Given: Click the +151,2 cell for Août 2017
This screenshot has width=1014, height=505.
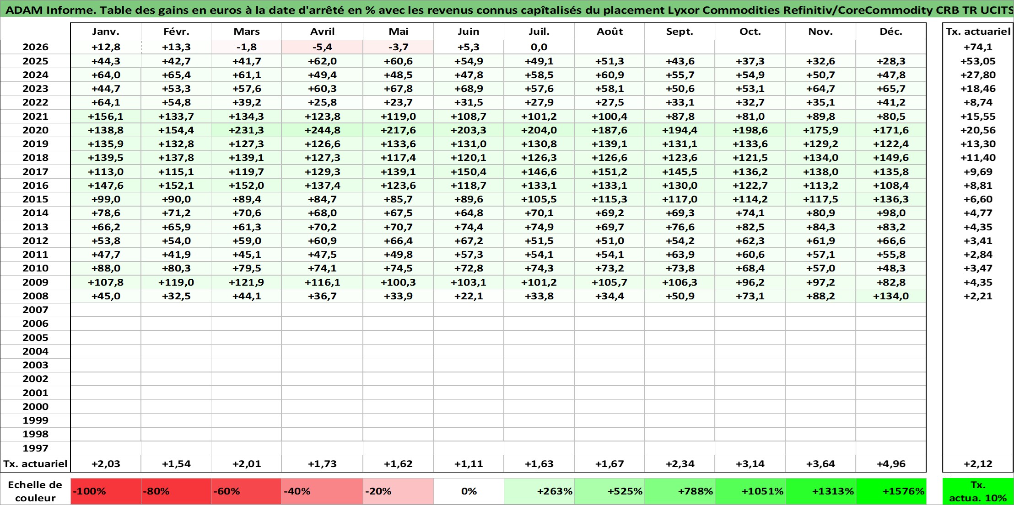Looking at the screenshot, I should (609, 172).
